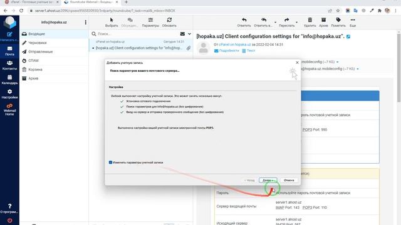The height and width of the screenshot is (225, 401).
Task: Open Contacts (Контакты) in sidebar
Action: [9, 65]
